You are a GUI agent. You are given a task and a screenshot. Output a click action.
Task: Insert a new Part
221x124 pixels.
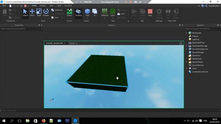click(87, 12)
